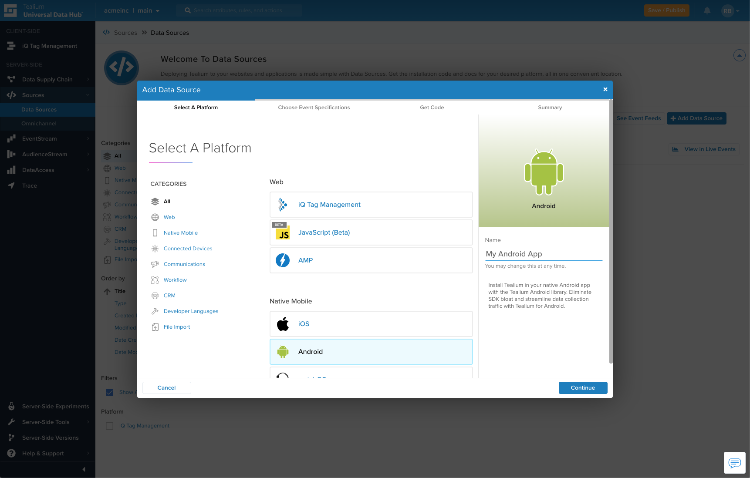Check the iQ Tag Management platform filter

pos(110,426)
